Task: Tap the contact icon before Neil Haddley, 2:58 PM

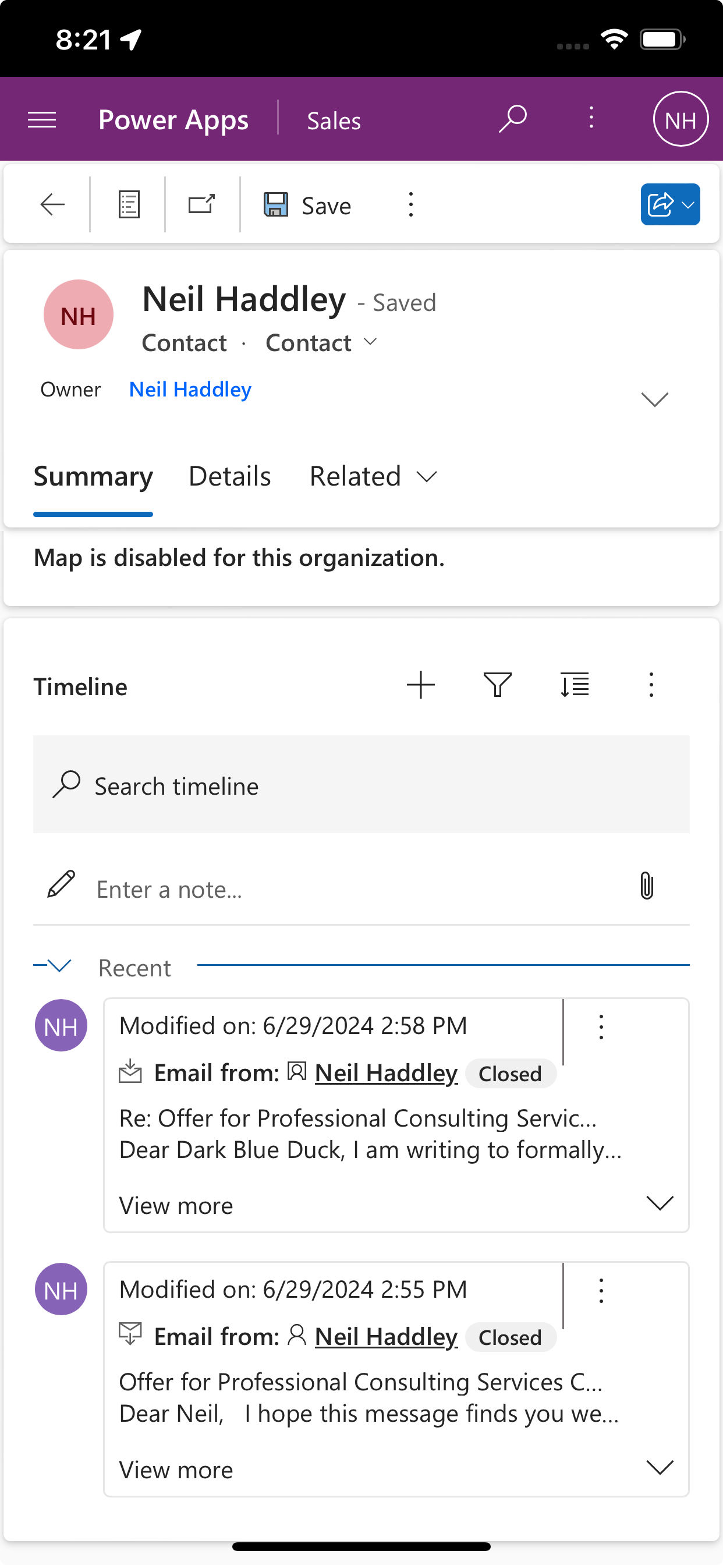Action: pyautogui.click(x=296, y=1071)
